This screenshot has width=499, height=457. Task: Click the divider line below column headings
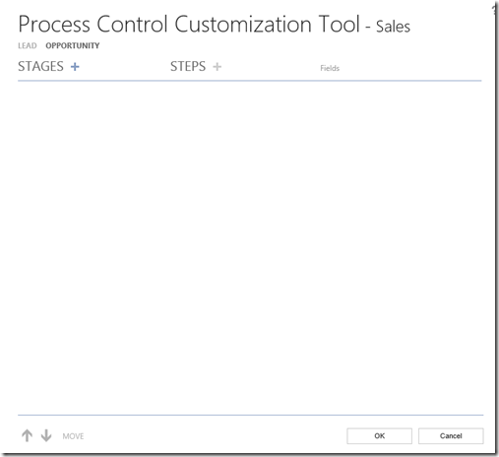click(x=250, y=81)
